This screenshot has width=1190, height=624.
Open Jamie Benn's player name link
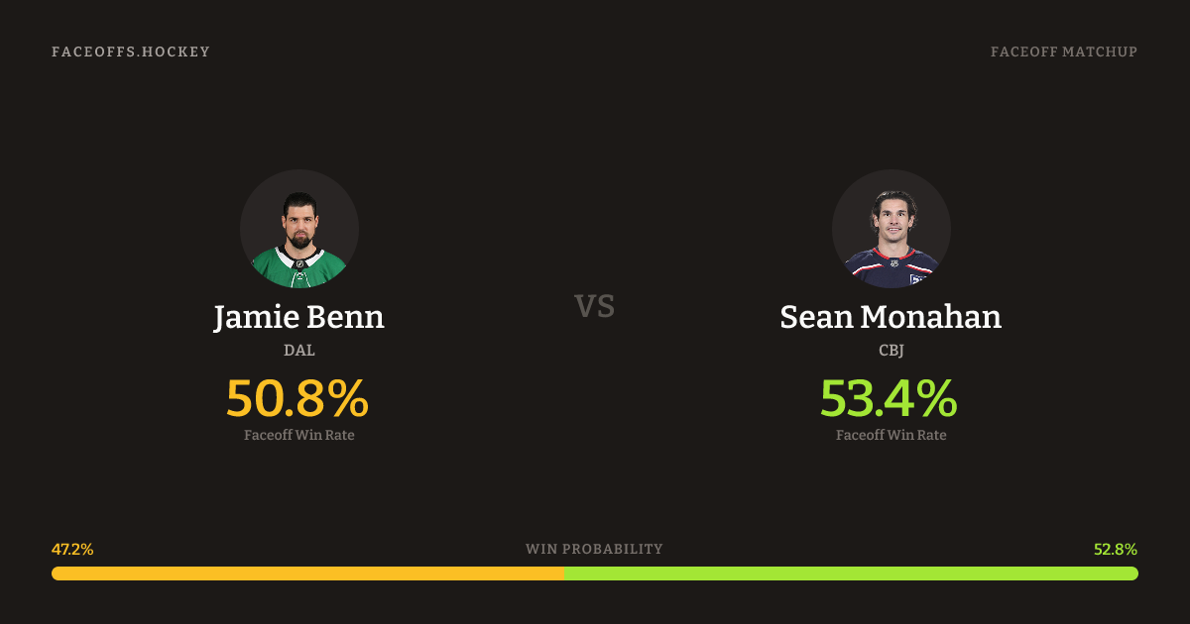[x=298, y=317]
